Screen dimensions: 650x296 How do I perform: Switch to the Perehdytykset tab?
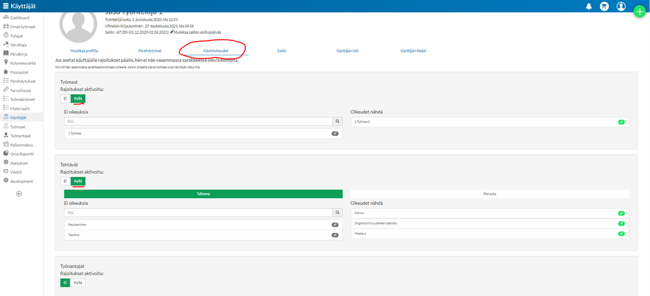click(150, 51)
